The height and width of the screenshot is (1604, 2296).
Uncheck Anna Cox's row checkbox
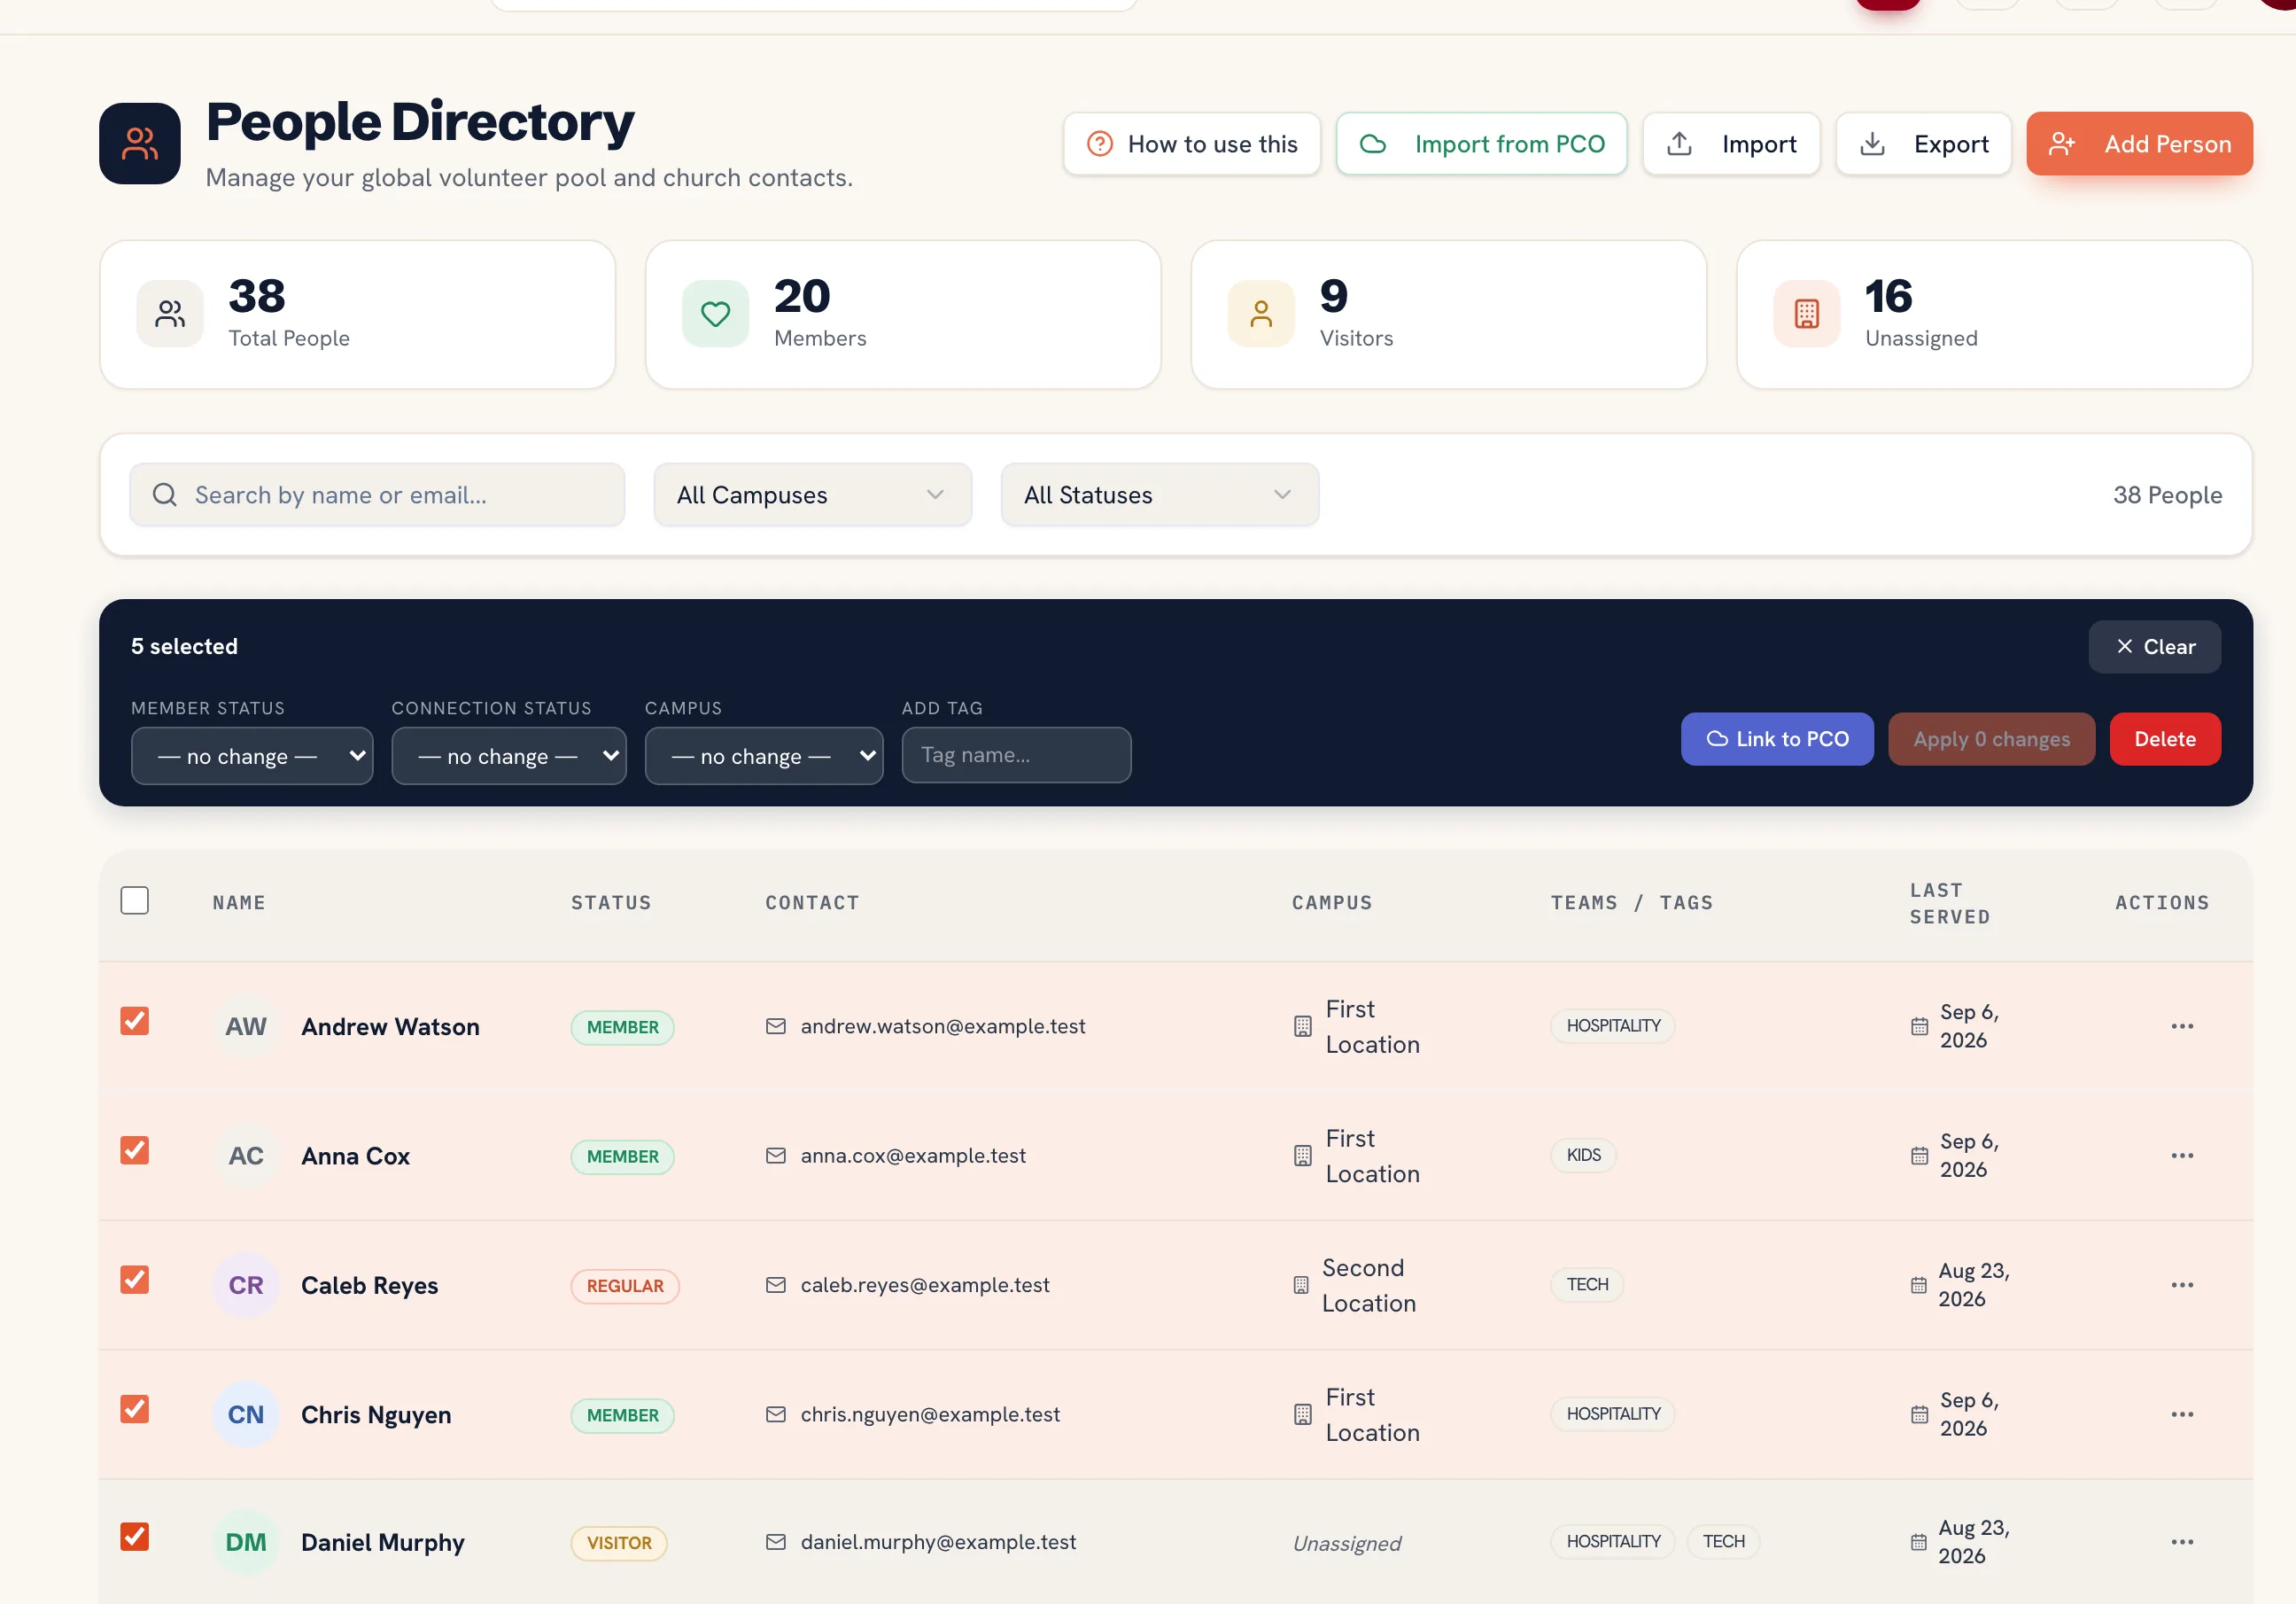pos(135,1151)
